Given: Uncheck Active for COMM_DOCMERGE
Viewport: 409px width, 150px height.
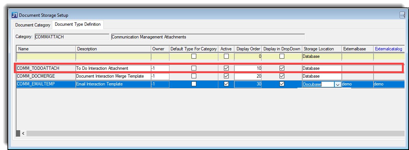Looking at the screenshot, I should click(226, 76).
